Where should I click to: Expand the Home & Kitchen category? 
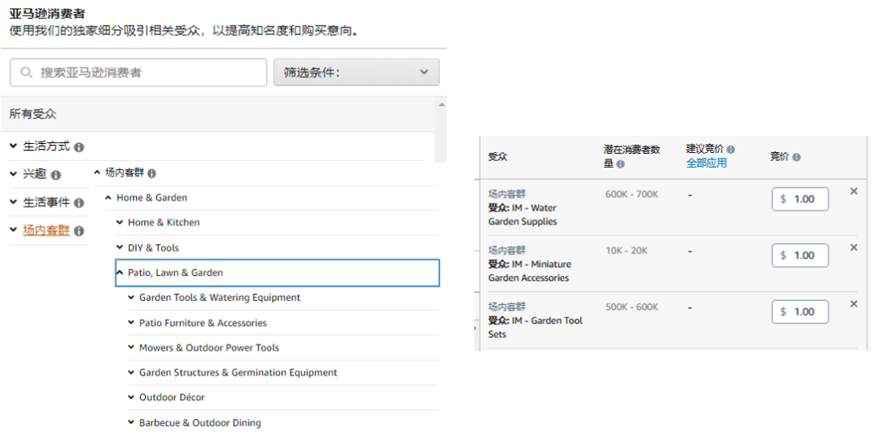pyautogui.click(x=120, y=222)
